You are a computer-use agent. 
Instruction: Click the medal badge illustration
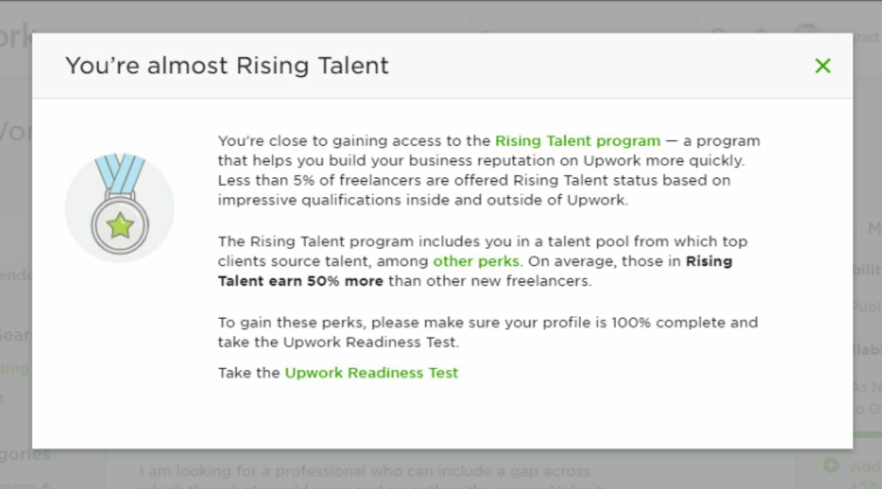coord(120,207)
